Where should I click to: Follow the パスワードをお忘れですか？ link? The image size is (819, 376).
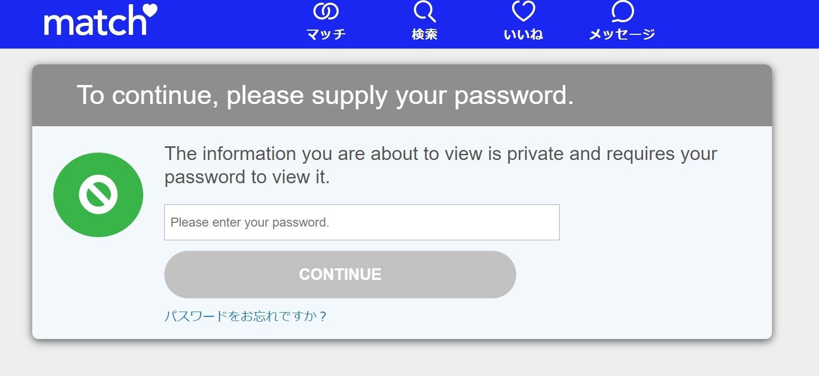pyautogui.click(x=246, y=316)
